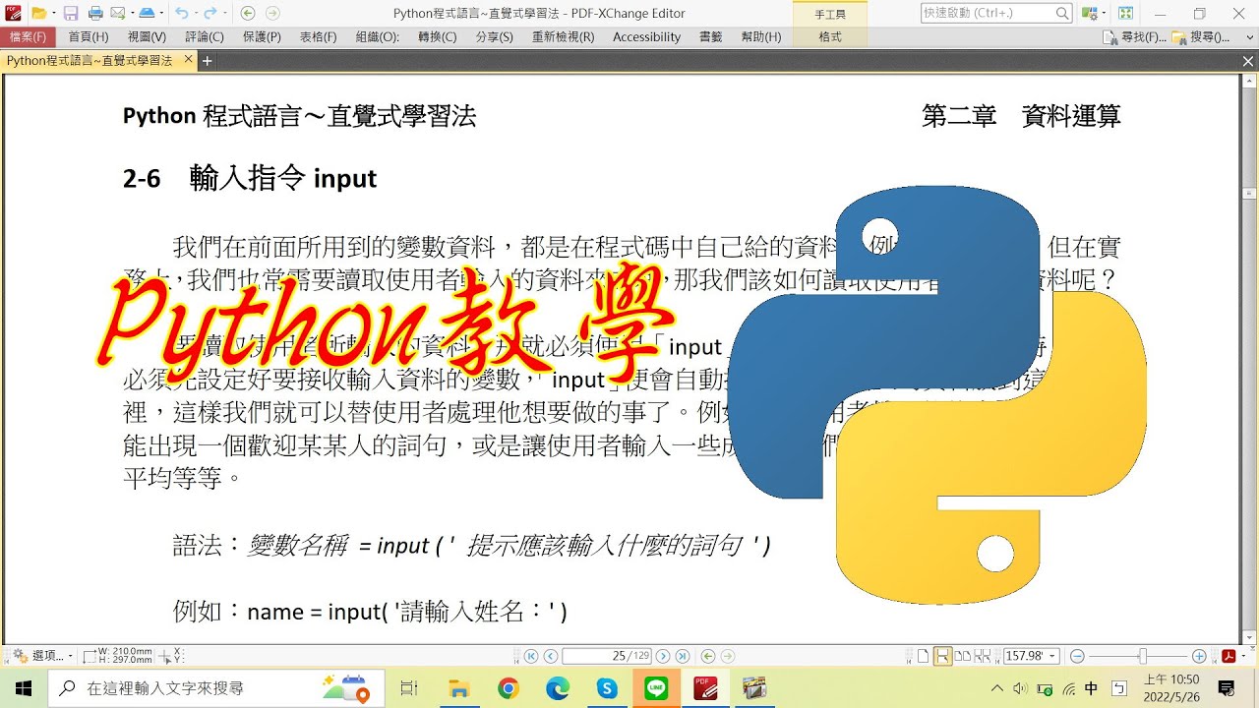Click red PDF icon in status bar
Viewport: 1259px width, 708px height.
click(x=1229, y=656)
